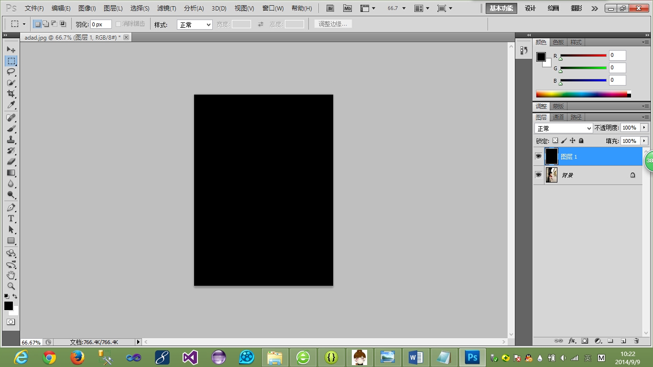Toggle lock image pixels brush icon
Screen dimensions: 653x367
(x=564, y=141)
